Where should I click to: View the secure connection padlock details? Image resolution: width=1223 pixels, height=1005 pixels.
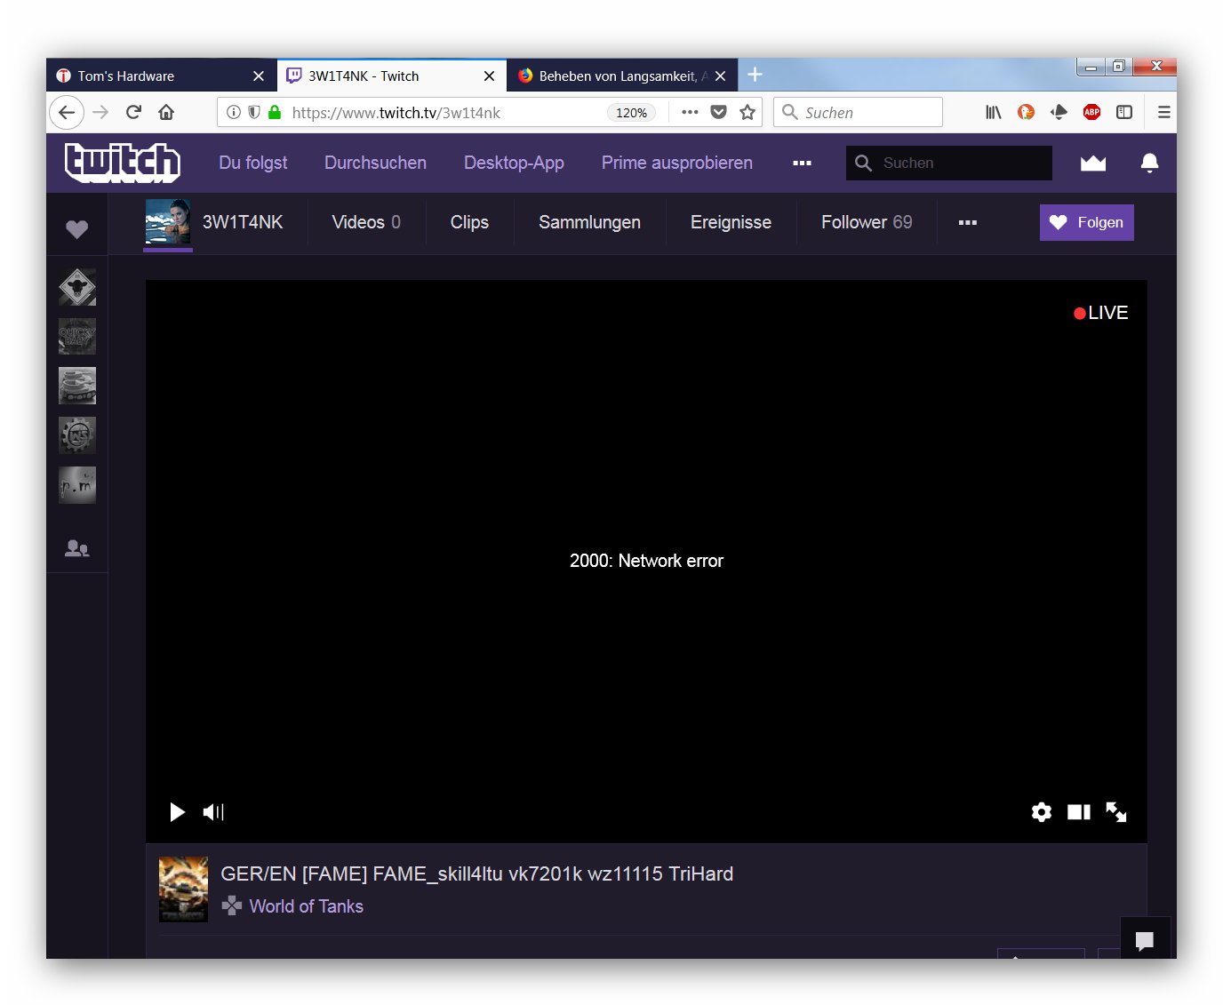tap(275, 112)
